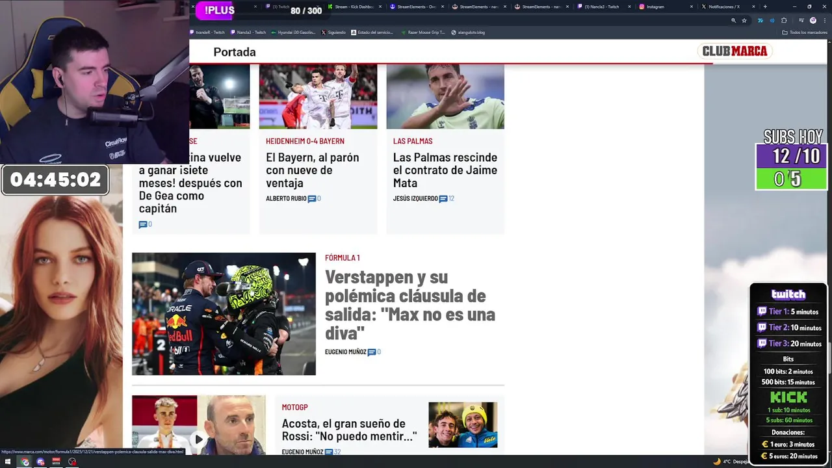
Task: Click comments icon under the De Gea article
Action: coord(143,225)
